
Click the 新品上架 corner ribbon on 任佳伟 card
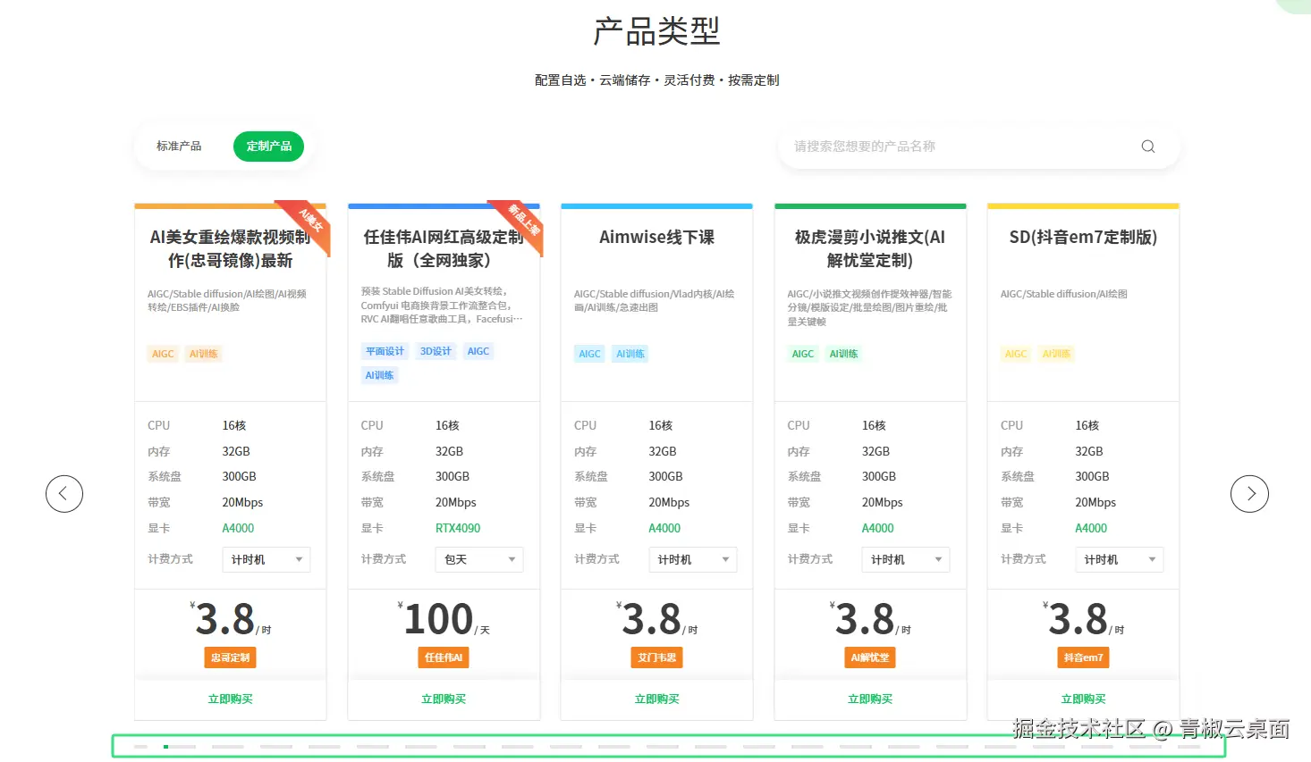(x=521, y=223)
